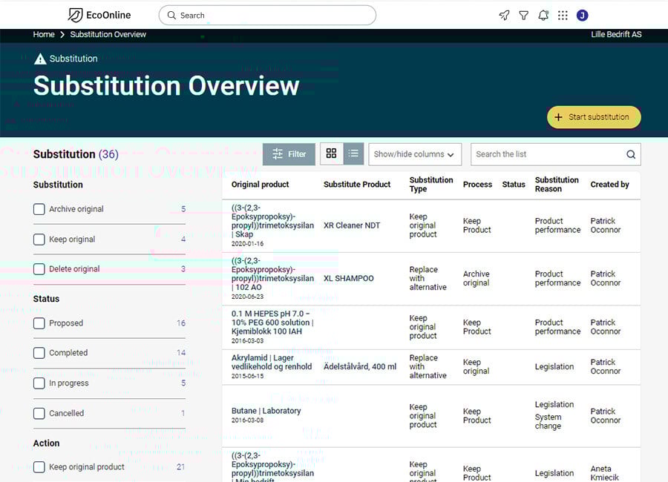The width and height of the screenshot is (668, 482).
Task: Check the Proposed status filter
Action: (x=39, y=323)
